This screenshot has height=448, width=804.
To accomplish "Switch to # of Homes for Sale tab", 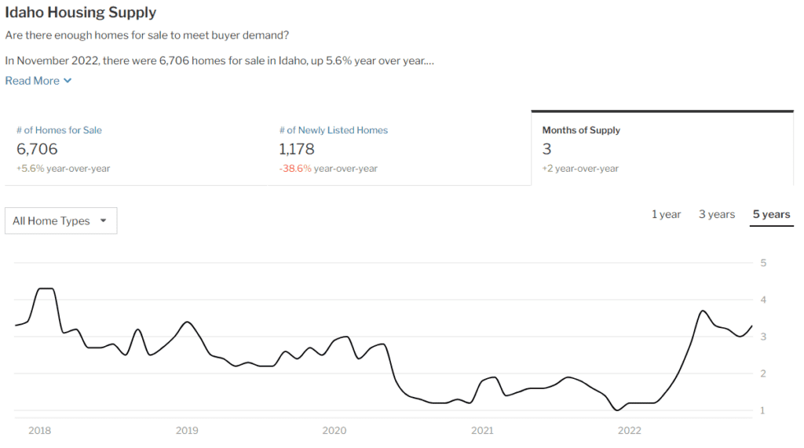I will click(x=60, y=130).
